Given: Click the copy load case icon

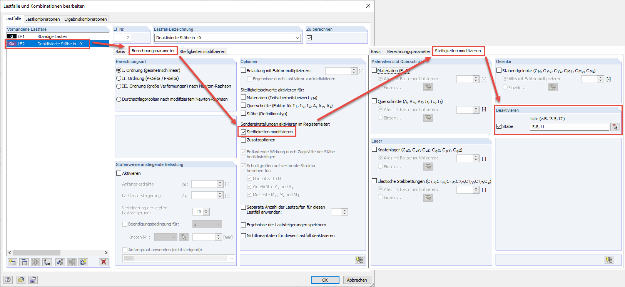Looking at the screenshot, I should tap(24, 262).
